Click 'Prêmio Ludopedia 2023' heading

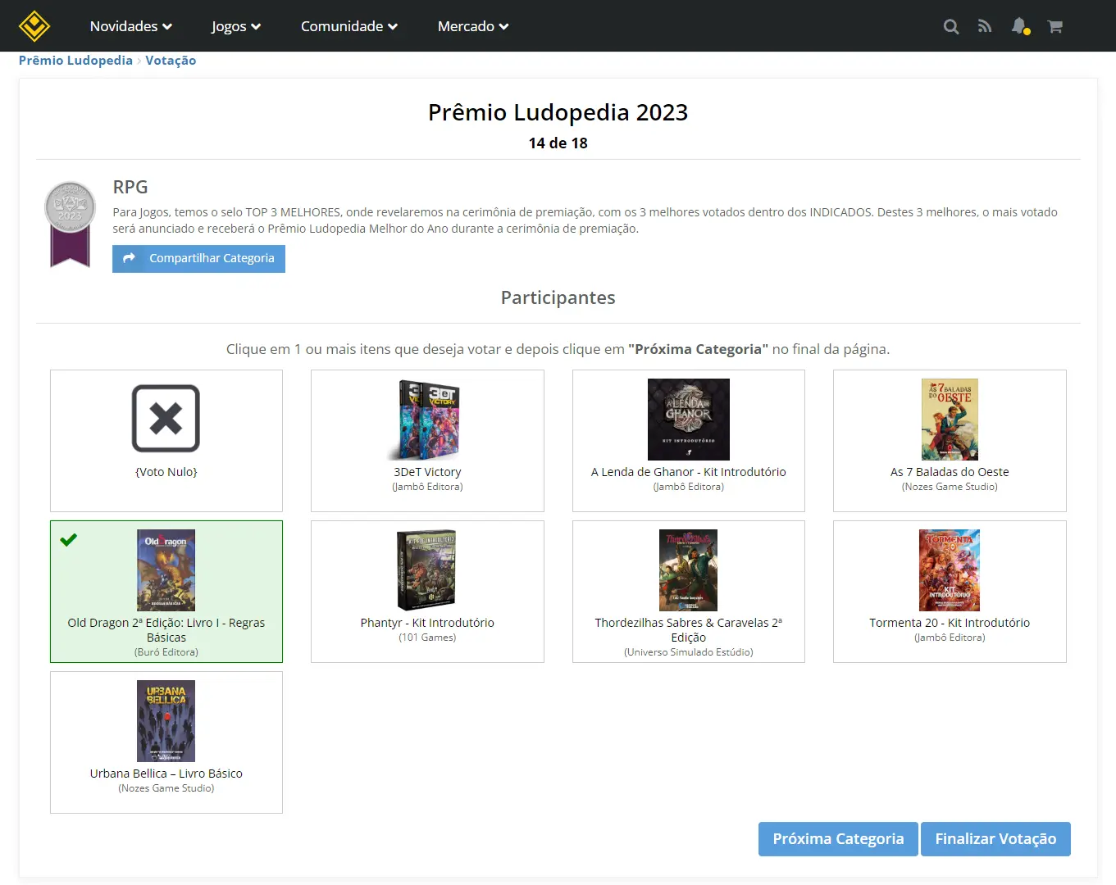(558, 112)
